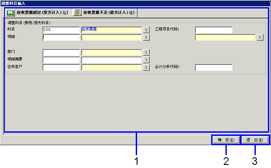Open lookup button beside 明细 row
Screen dimensions: 271x168
[x=146, y=38]
